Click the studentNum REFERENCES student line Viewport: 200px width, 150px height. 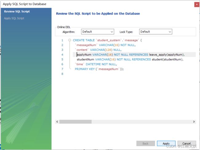tap(130, 60)
